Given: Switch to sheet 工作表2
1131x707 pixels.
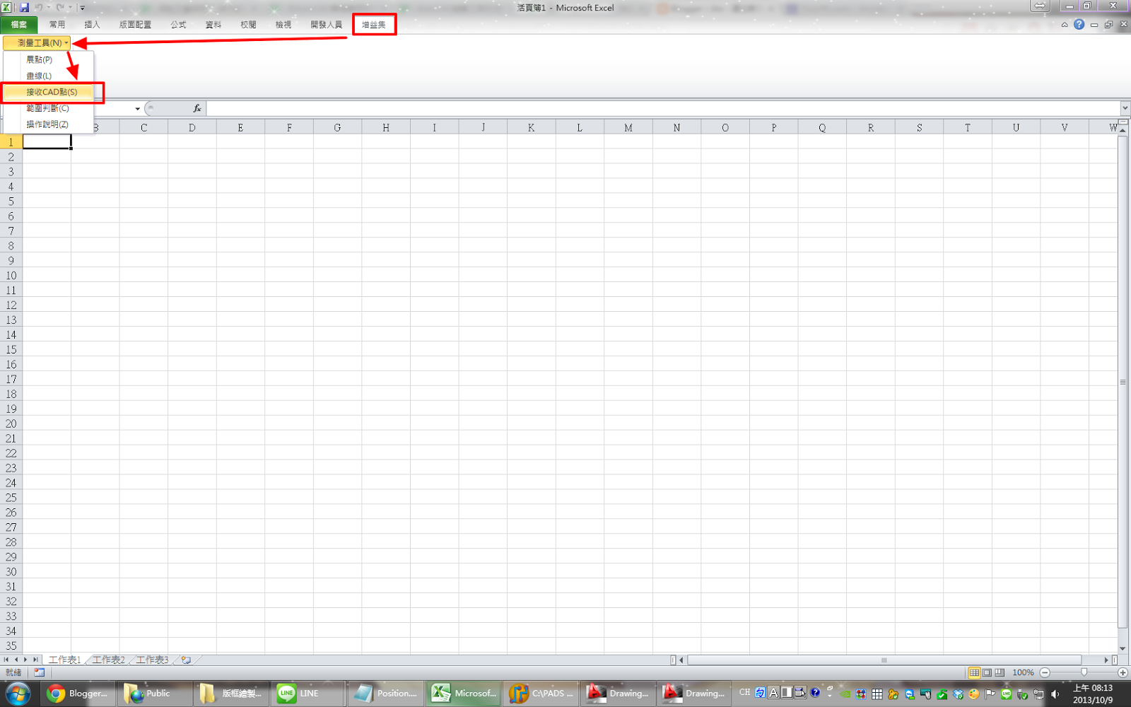Looking at the screenshot, I should (x=108, y=660).
